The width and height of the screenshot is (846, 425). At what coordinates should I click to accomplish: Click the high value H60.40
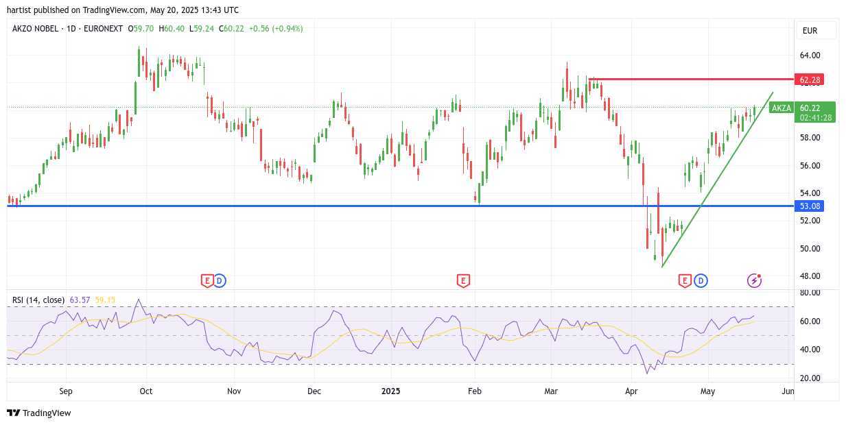click(172, 29)
